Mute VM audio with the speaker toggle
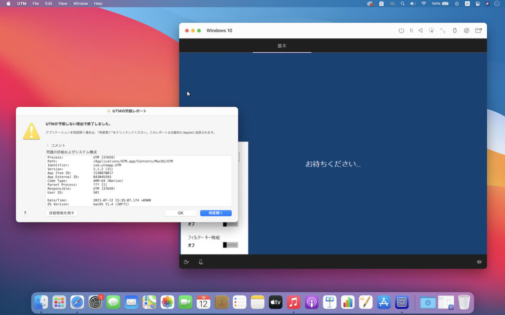 (478, 261)
